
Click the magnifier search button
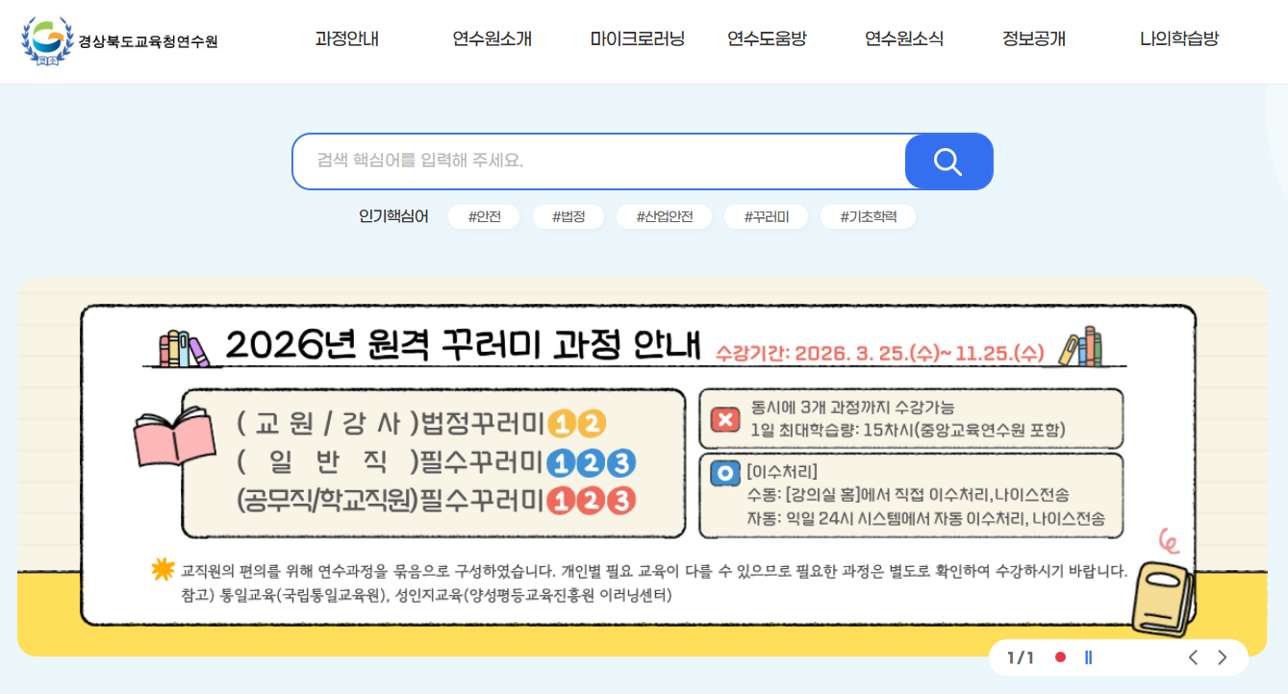948,161
